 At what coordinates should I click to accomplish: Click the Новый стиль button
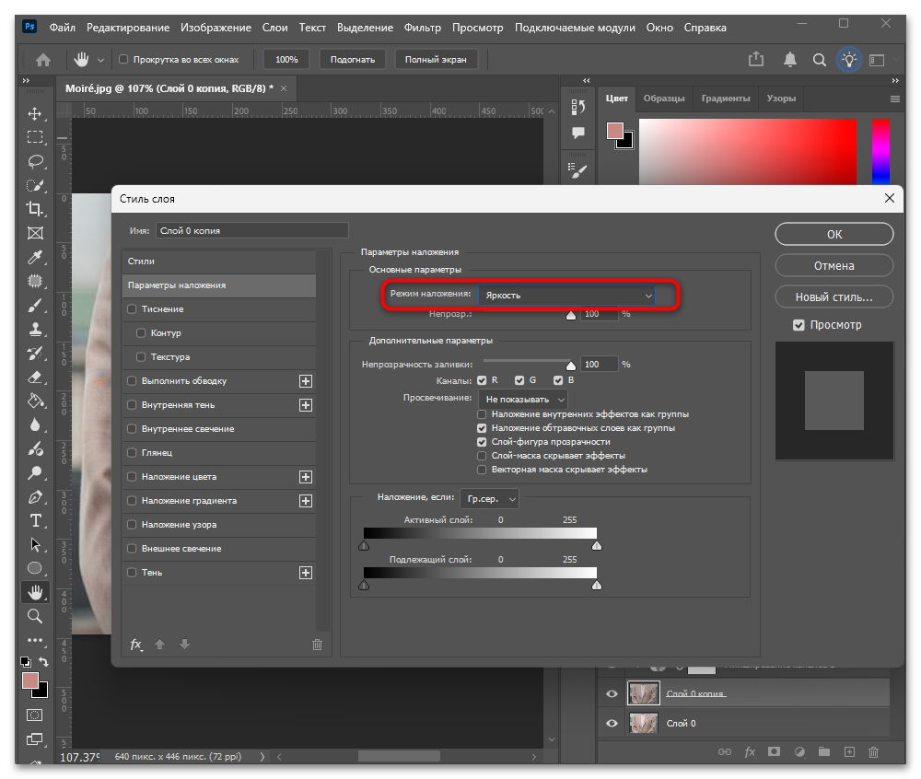tap(834, 297)
